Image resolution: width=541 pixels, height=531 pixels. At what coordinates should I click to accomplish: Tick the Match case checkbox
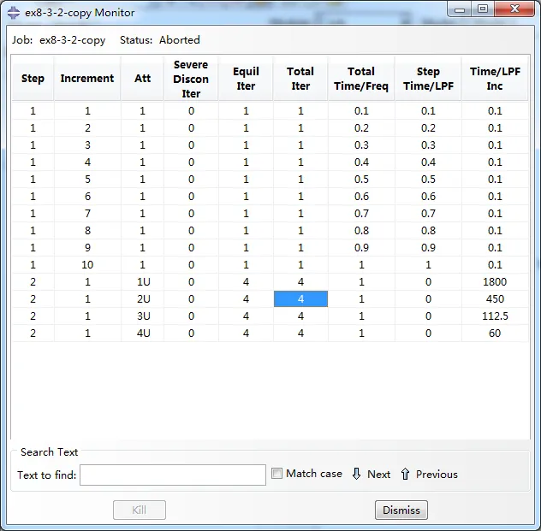tap(276, 473)
